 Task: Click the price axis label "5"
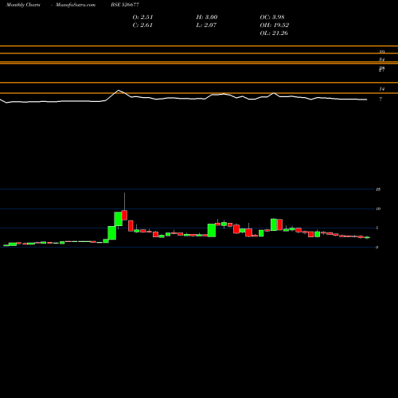pyautogui.click(x=377, y=228)
